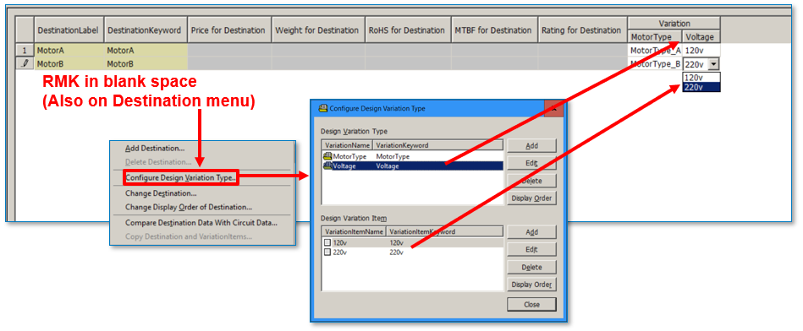The image size is (803, 331).
Task: Select row header number 1
Action: pos(25,51)
